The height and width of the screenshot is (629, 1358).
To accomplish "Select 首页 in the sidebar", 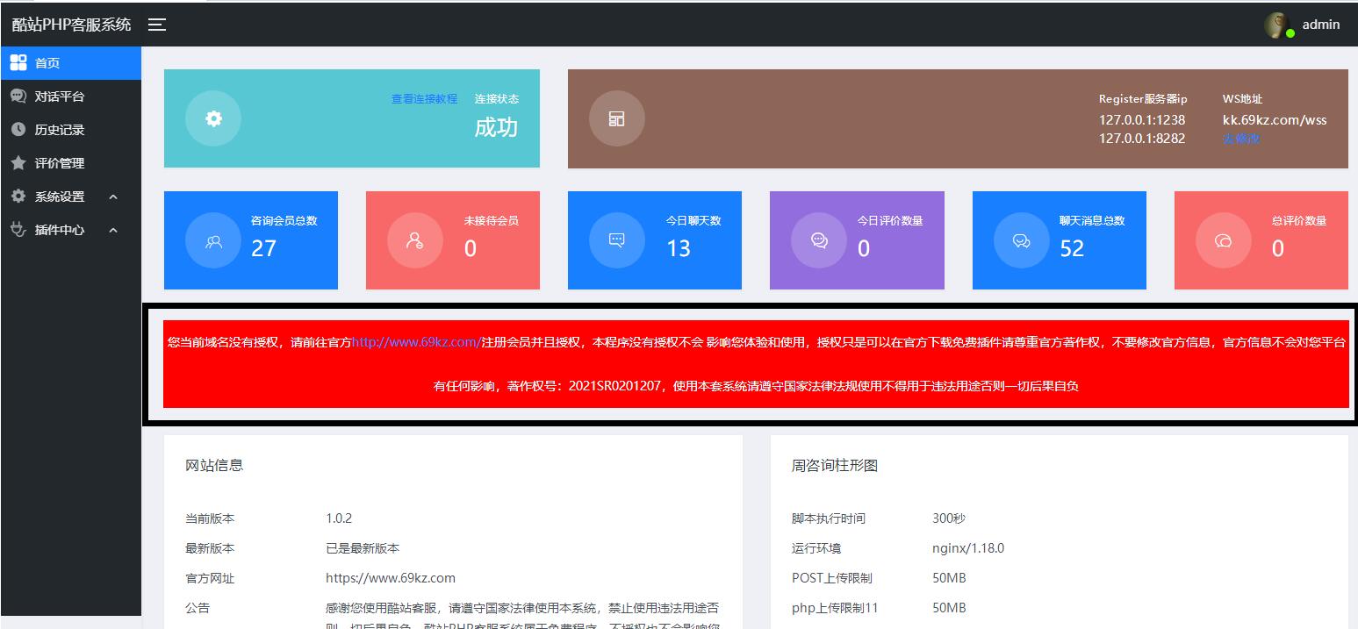I will [x=47, y=63].
